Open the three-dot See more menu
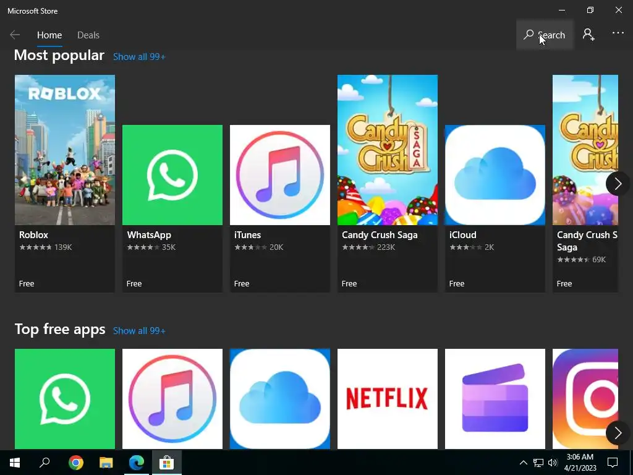The image size is (633, 475). coord(618,33)
